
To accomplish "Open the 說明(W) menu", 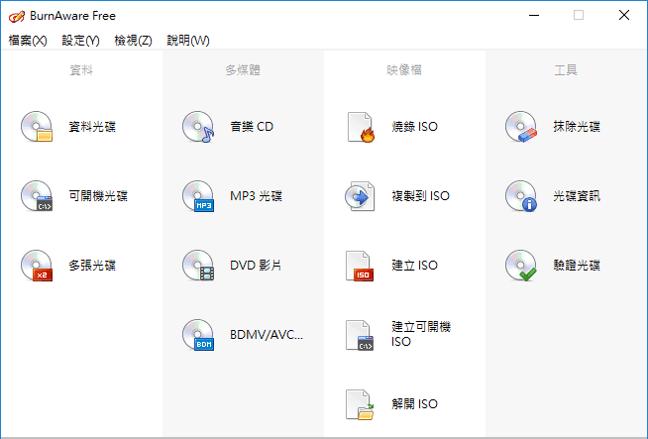I will click(188, 41).
